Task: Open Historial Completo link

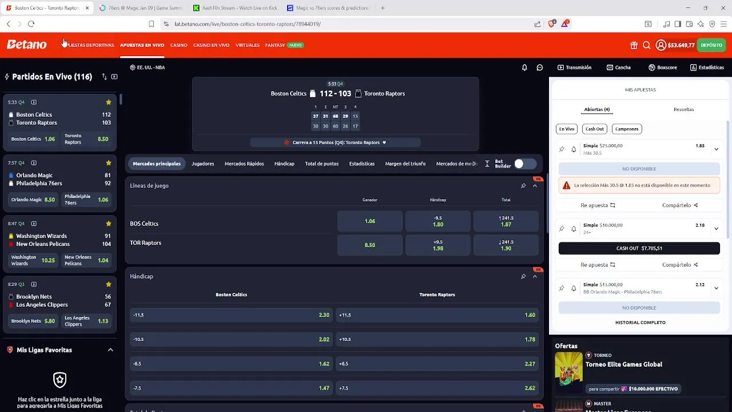Action: tap(640, 323)
